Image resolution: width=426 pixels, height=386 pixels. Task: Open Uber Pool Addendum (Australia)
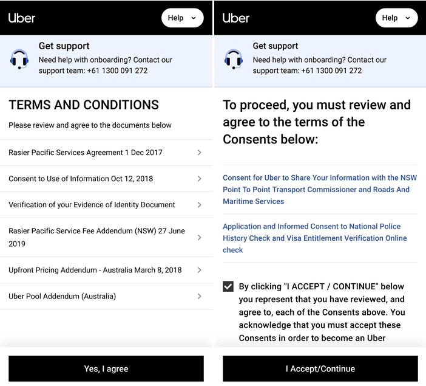[106, 296]
